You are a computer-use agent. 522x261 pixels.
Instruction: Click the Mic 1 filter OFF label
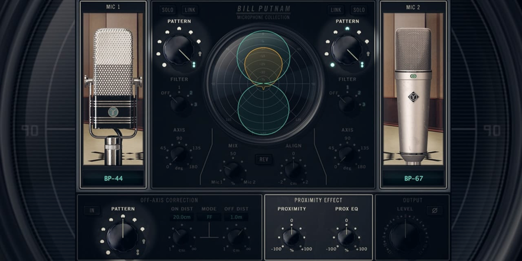165,93
